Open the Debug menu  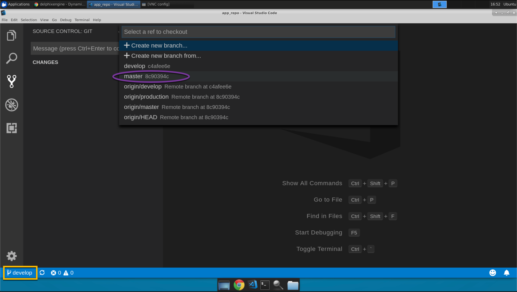[x=66, y=20]
